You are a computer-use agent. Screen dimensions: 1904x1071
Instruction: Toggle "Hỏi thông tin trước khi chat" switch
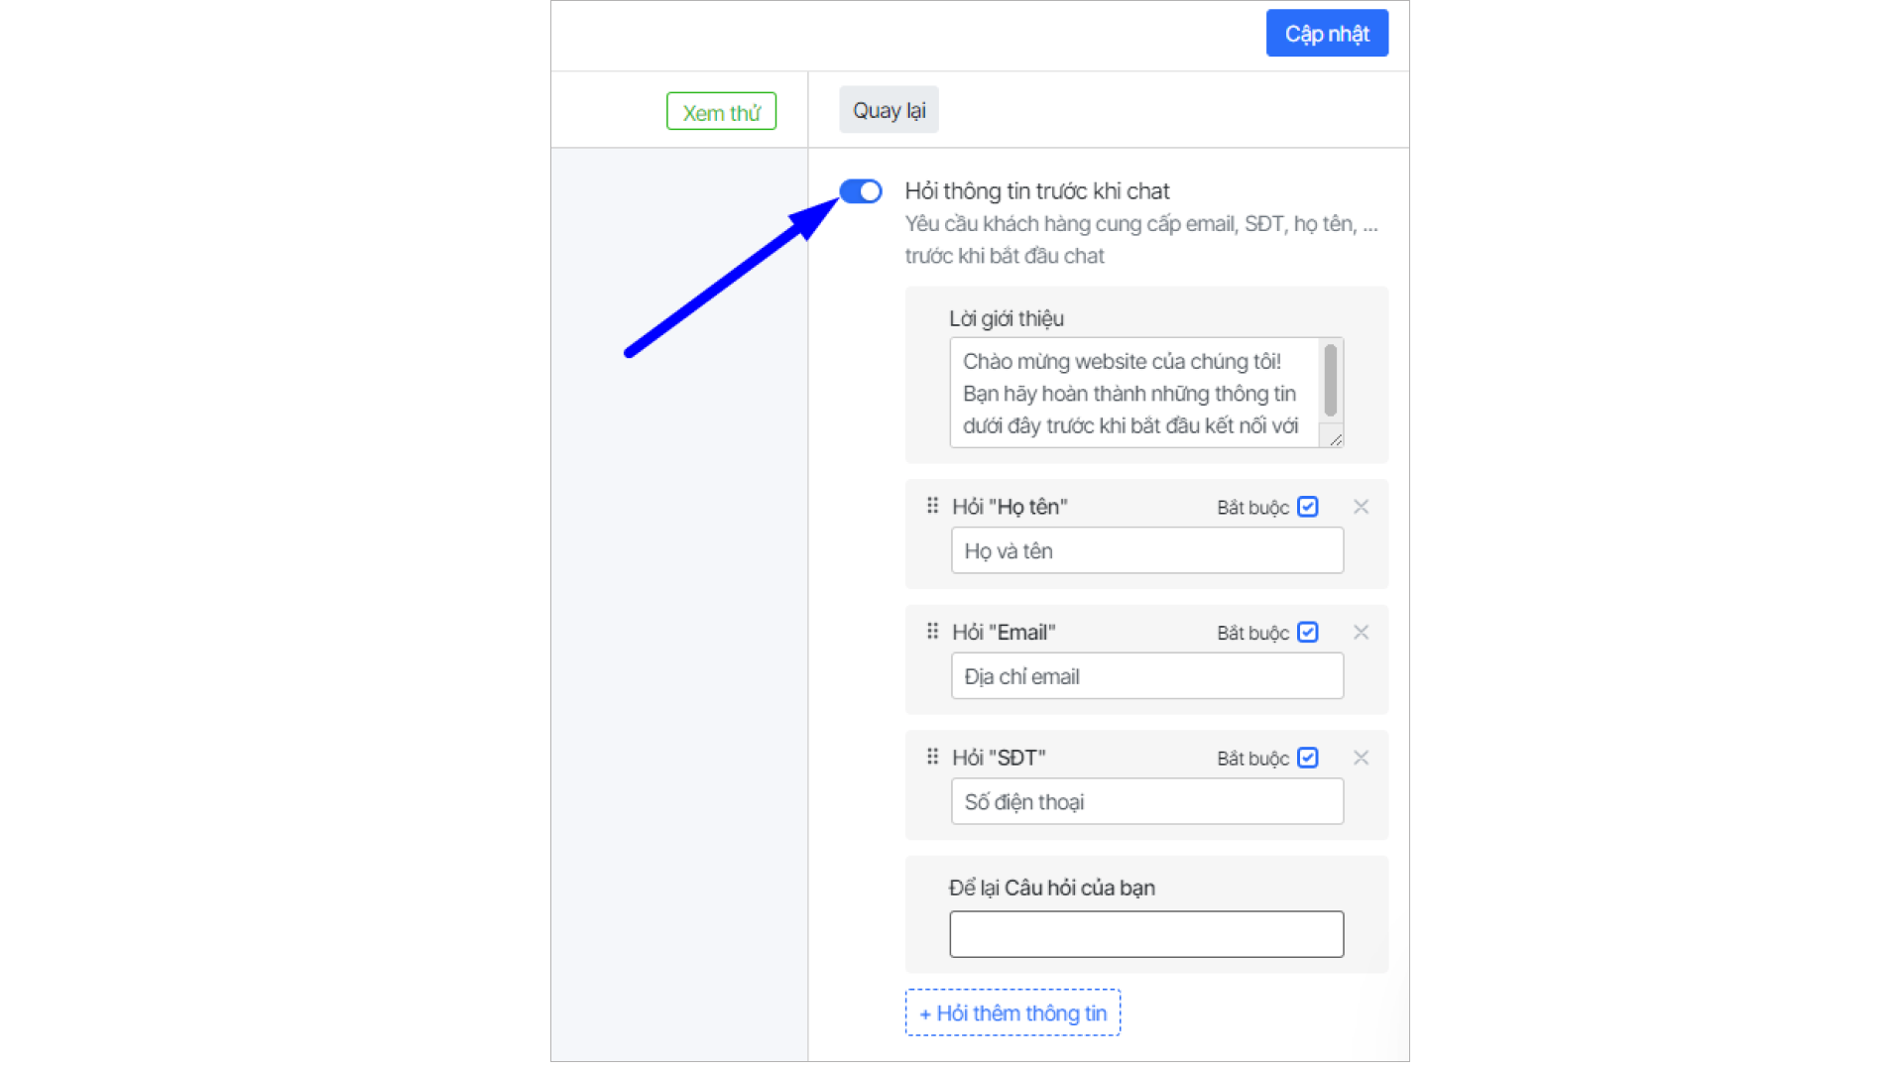point(861,190)
